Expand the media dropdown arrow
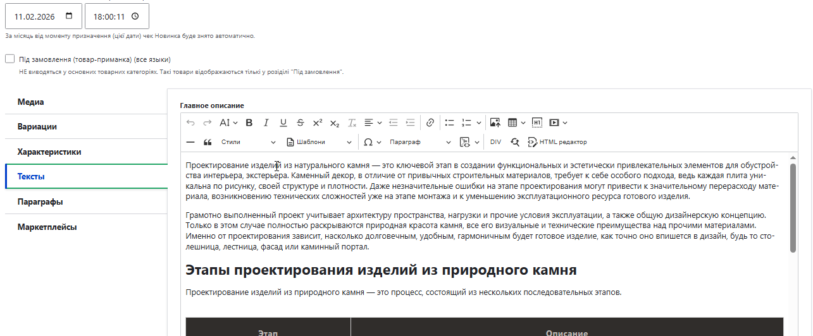Viewport: 813px width, 336px height. pos(565,123)
